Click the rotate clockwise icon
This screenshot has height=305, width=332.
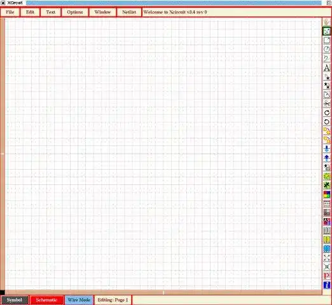pyautogui.click(x=327, y=113)
